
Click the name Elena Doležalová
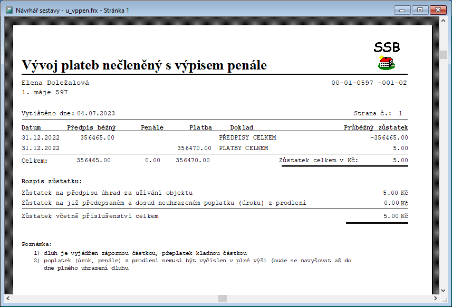pos(55,83)
